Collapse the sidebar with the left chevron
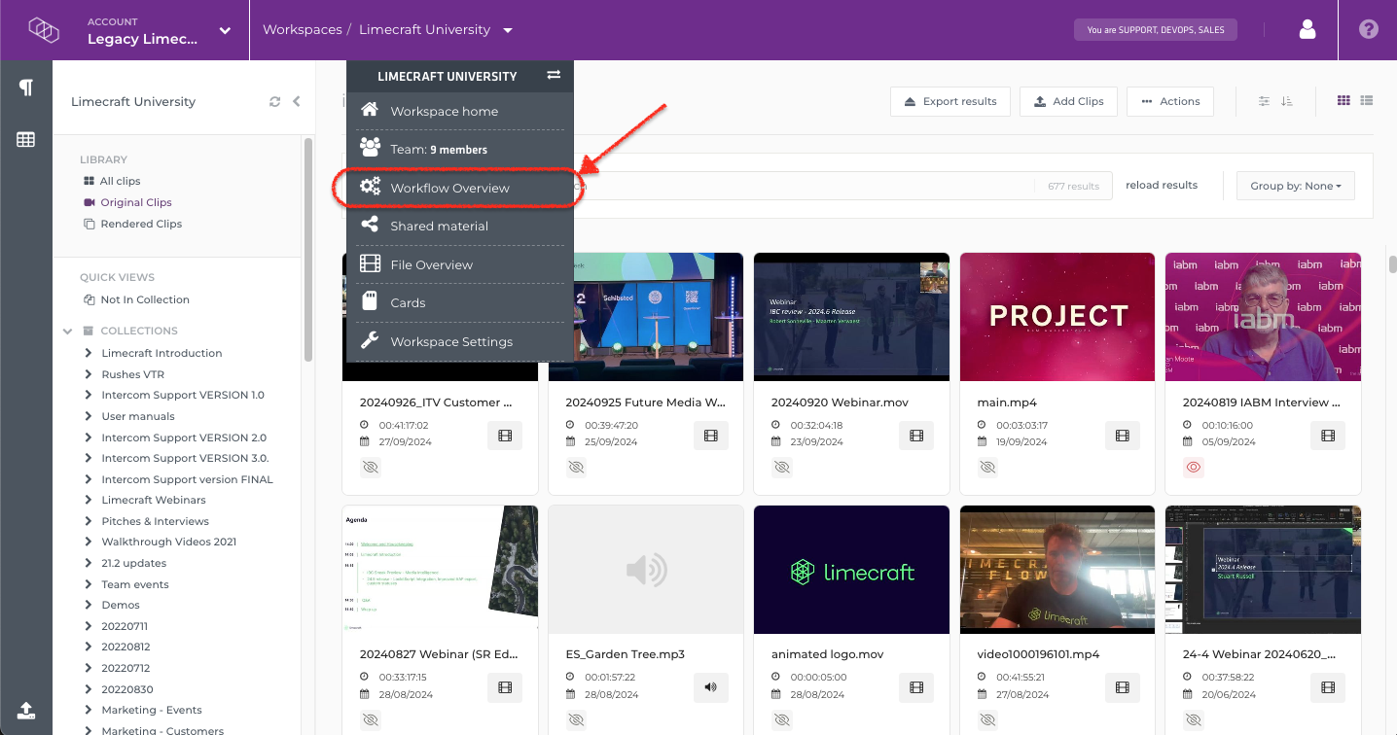The width and height of the screenshot is (1397, 735). tap(297, 102)
